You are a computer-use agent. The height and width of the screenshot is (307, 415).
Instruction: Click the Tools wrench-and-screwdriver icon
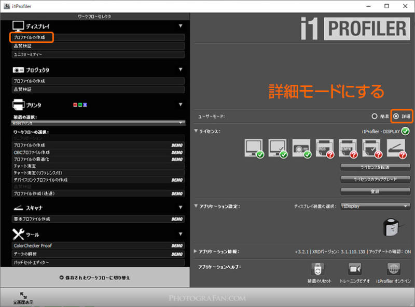(18, 234)
